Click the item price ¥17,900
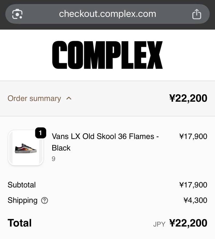The width and height of the screenshot is (215, 239). tap(193, 136)
